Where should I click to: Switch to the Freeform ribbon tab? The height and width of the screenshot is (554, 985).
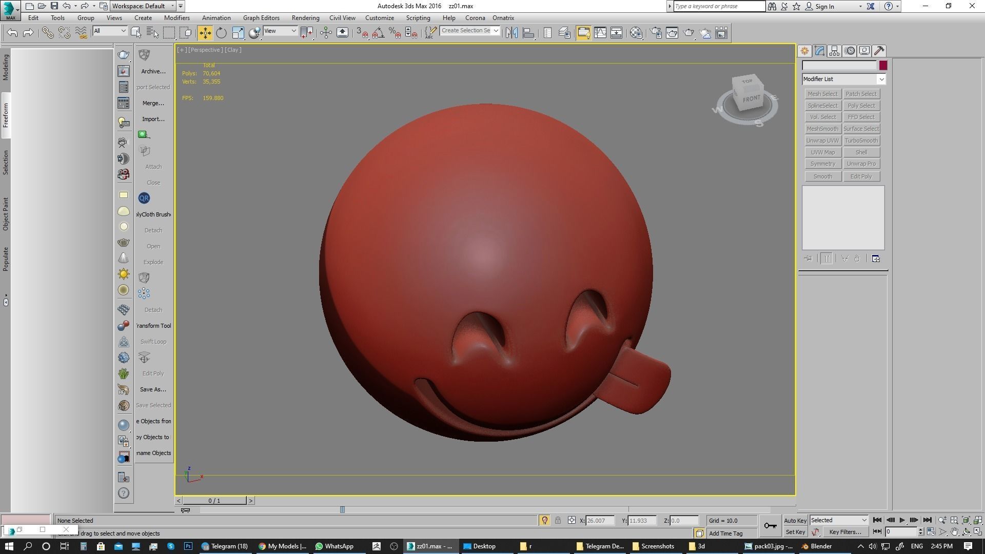6,115
